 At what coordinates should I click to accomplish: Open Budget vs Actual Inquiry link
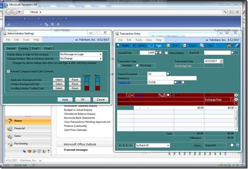tap(78, 110)
